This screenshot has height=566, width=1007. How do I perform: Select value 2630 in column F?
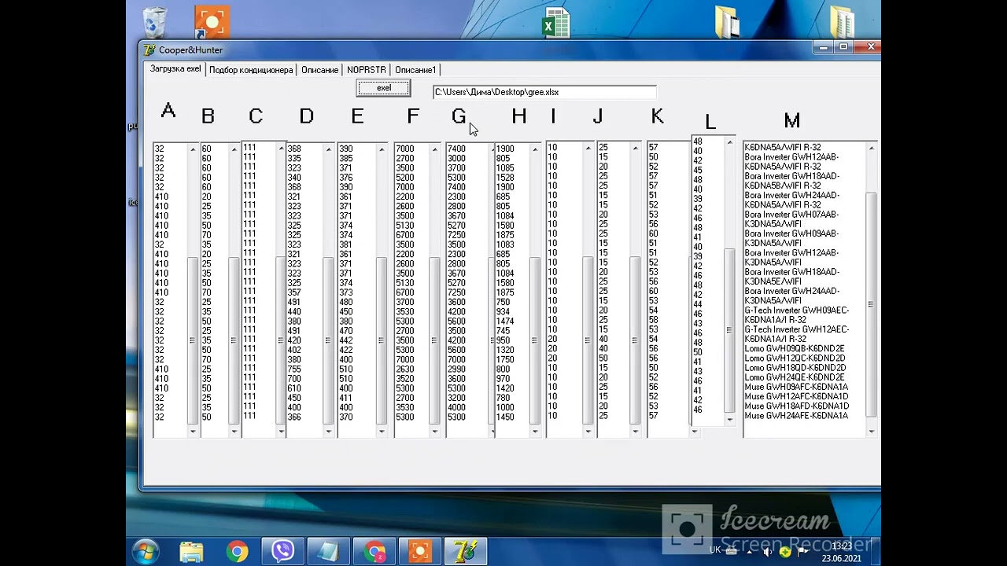[404, 369]
